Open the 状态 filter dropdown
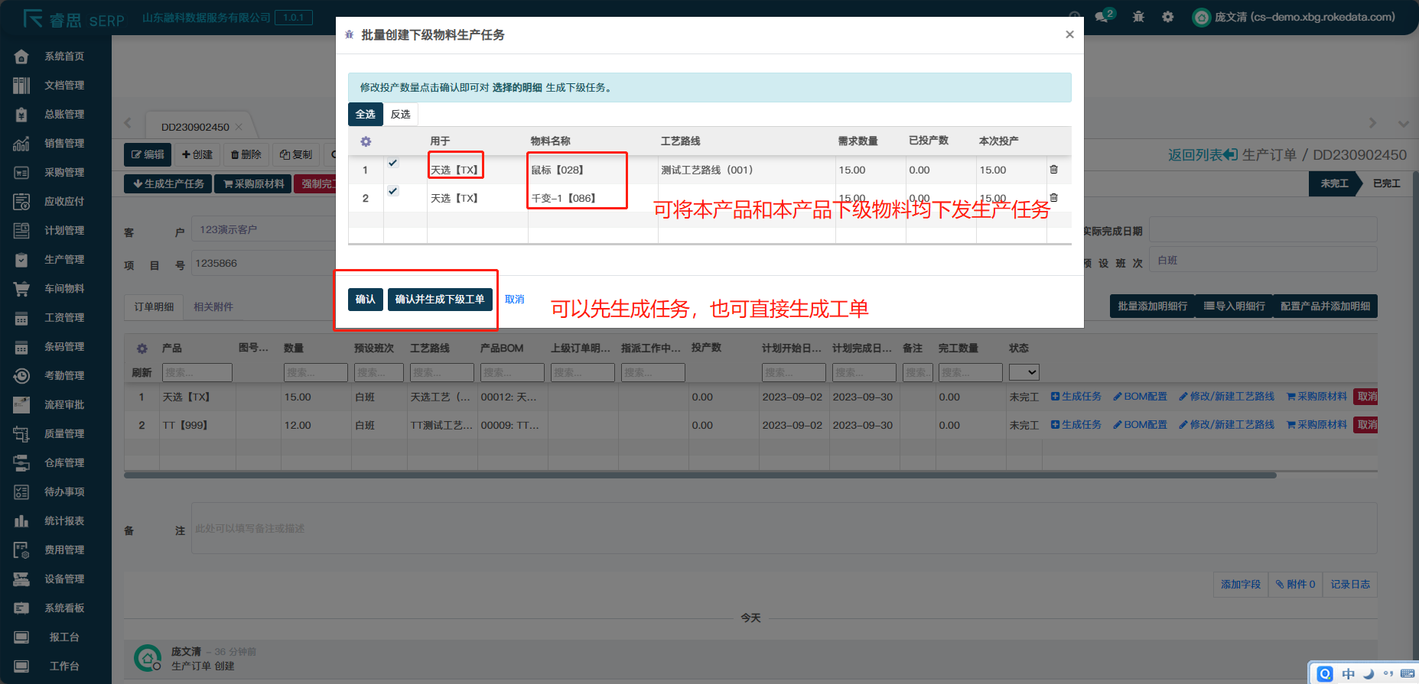Viewport: 1419px width, 684px height. [x=1024, y=372]
